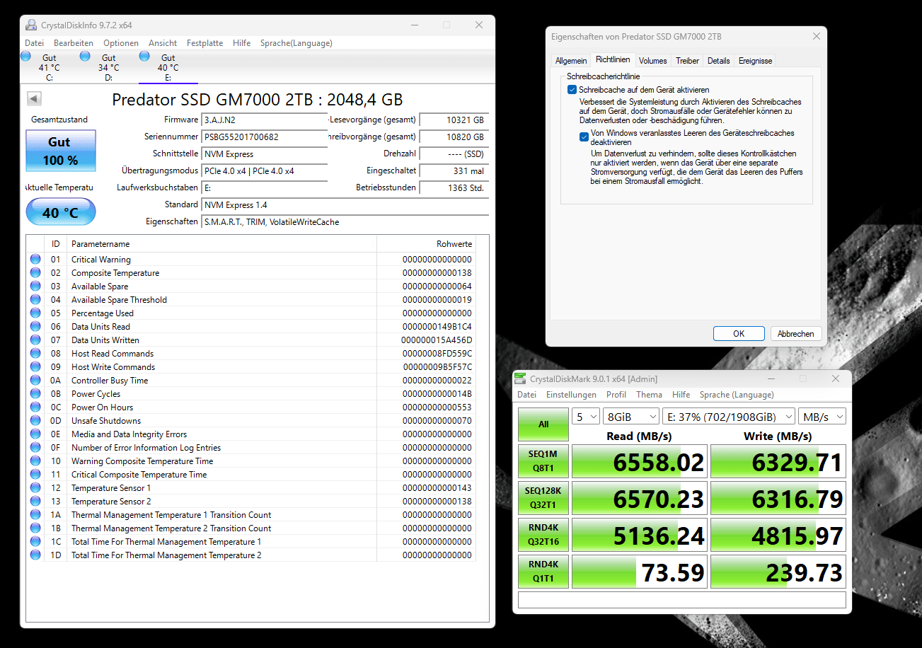922x648 pixels.
Task: Run all benchmarks with All button
Action: (x=543, y=424)
